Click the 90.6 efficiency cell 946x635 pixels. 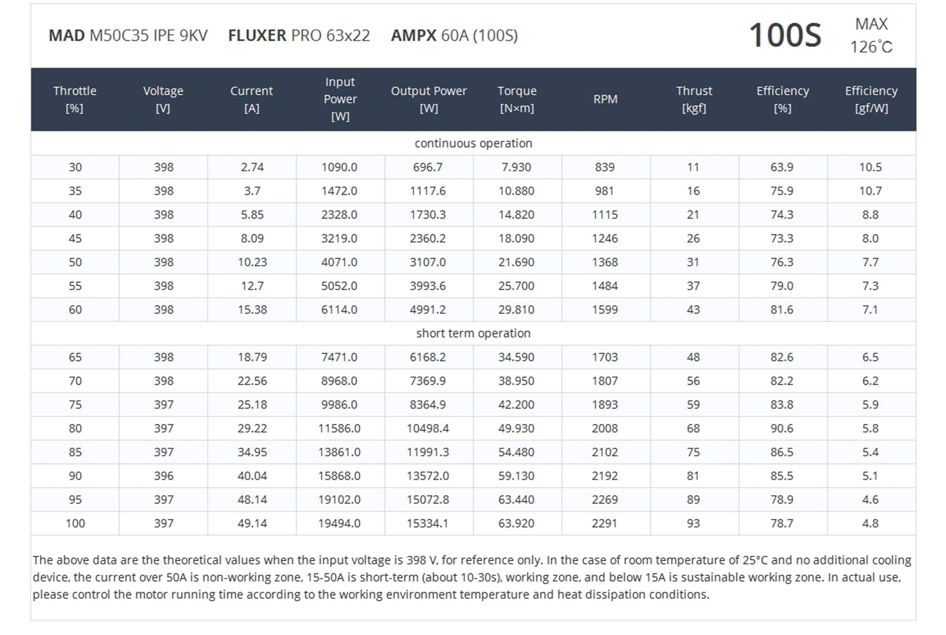[782, 429]
